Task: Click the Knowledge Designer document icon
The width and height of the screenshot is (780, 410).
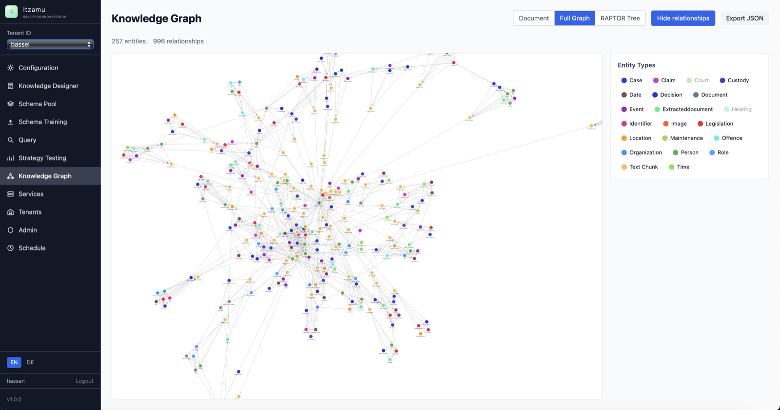Action: (10, 86)
